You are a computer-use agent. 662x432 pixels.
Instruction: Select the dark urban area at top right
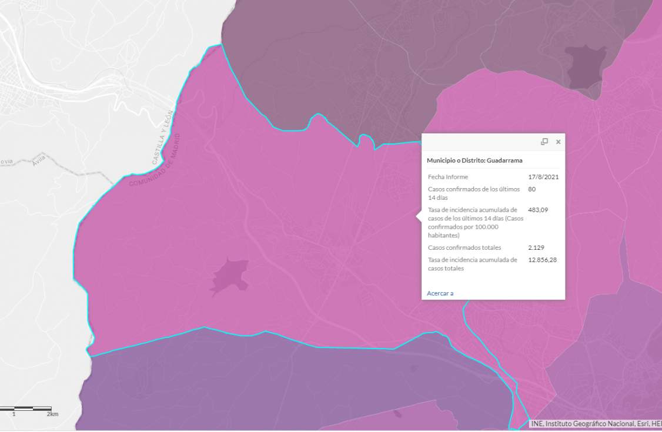pos(585,66)
